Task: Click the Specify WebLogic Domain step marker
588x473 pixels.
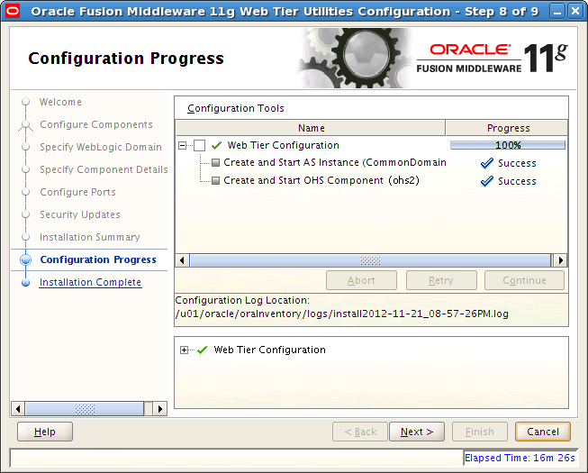Action: pos(25,147)
